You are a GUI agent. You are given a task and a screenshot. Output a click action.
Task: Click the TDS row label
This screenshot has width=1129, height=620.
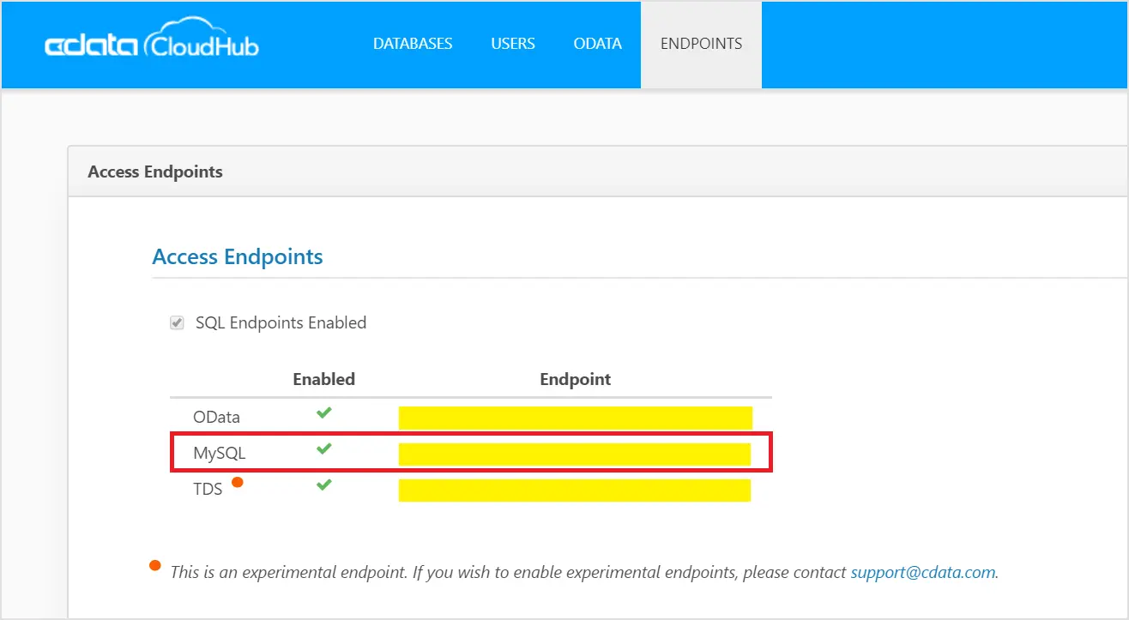(208, 490)
